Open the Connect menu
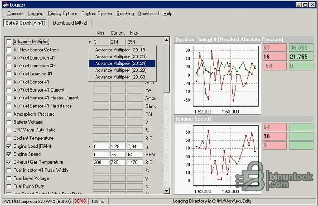Viewport: 318px width, 206px height. tap(15, 14)
